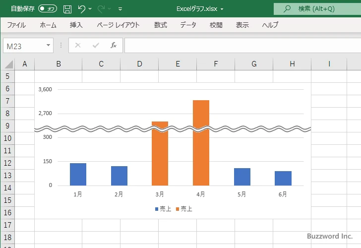Click the Save floppy disk icon

pyautogui.click(x=67, y=9)
